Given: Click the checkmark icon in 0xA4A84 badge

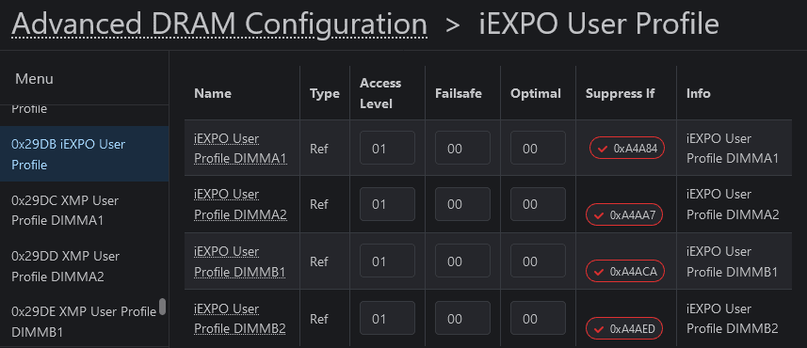Looking at the screenshot, I should click(x=601, y=149).
